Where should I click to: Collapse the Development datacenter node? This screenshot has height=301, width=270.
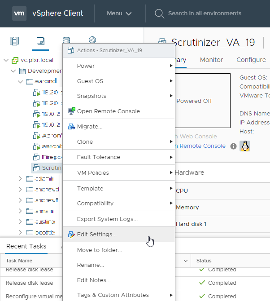[13, 71]
